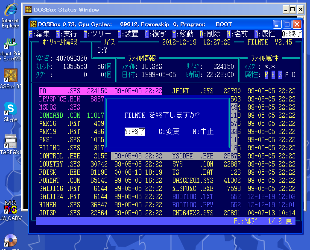Viewport: 310px width, 250px height.
Task: Select the JDISP.SYS file
Action: 101,213
